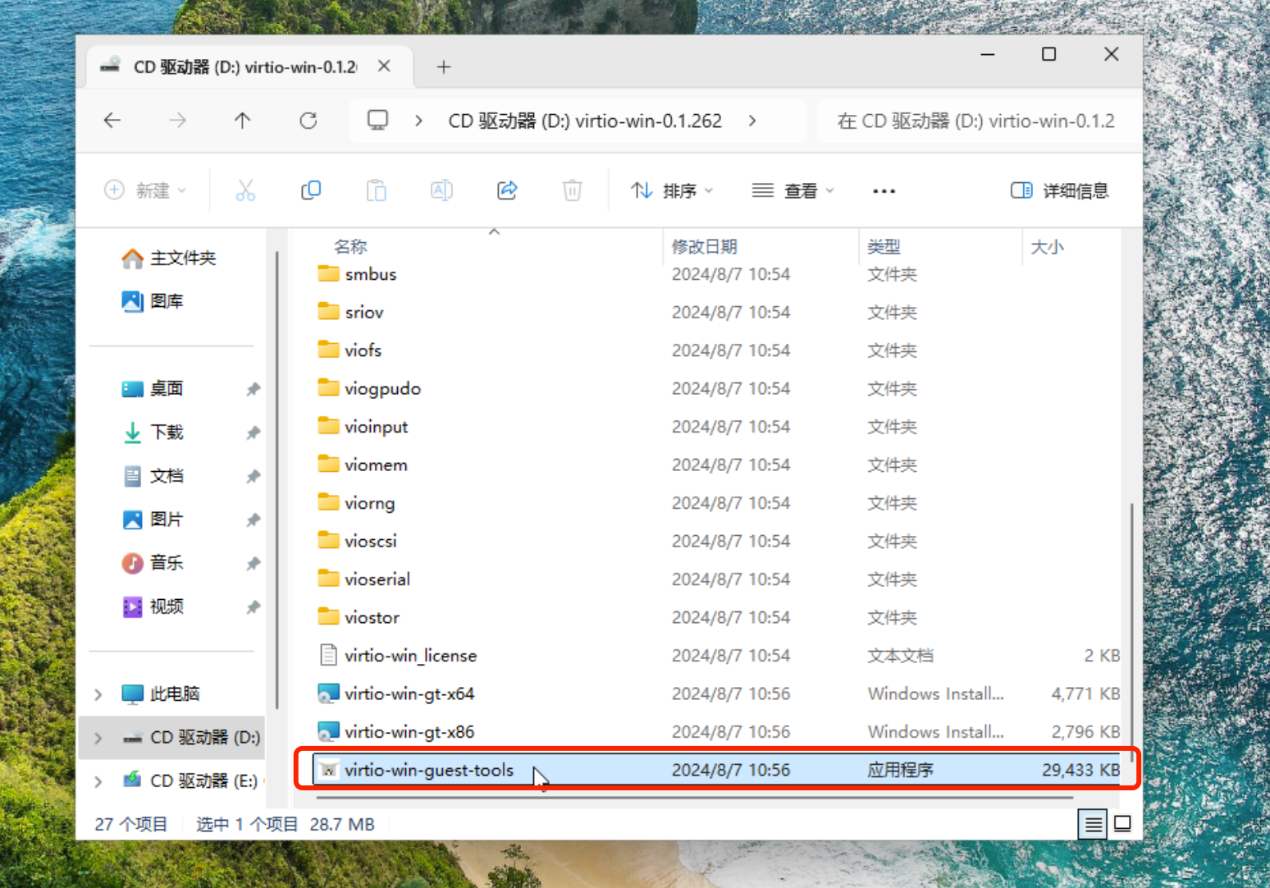Image resolution: width=1270 pixels, height=888 pixels.
Task: Open Videos (视频) in sidebar
Action: [x=153, y=606]
